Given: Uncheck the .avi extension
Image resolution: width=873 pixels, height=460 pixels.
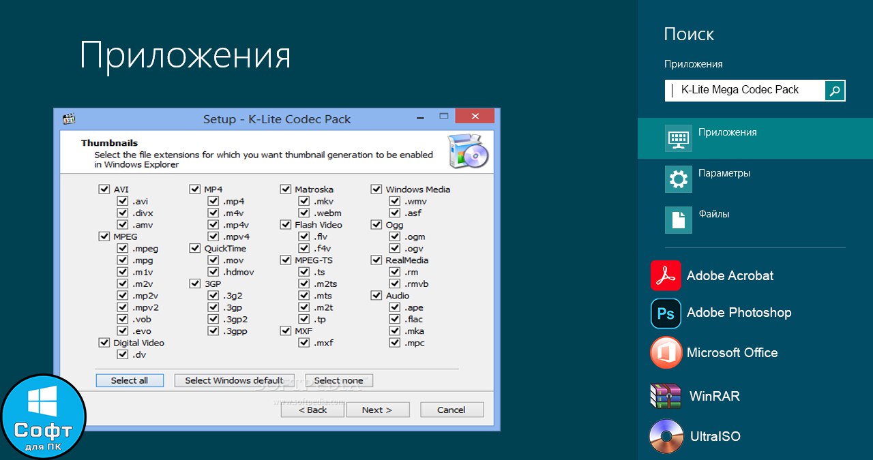Looking at the screenshot, I should pyautogui.click(x=122, y=201).
